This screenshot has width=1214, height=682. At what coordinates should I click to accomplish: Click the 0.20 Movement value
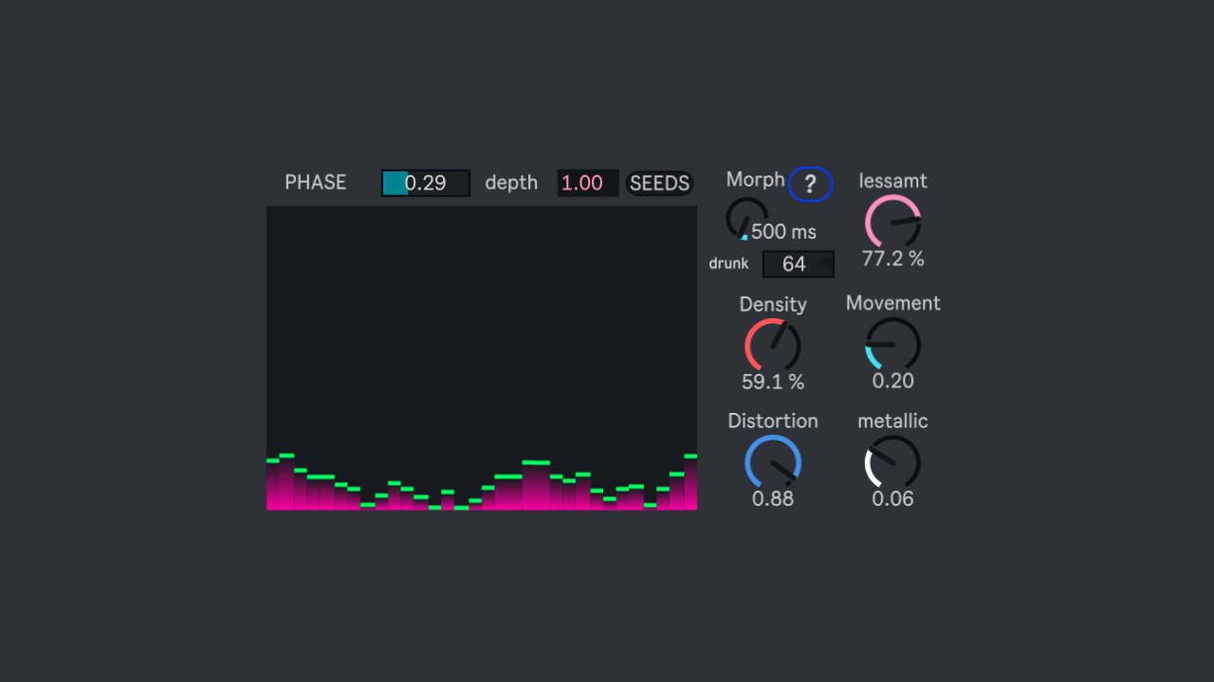[x=892, y=381]
